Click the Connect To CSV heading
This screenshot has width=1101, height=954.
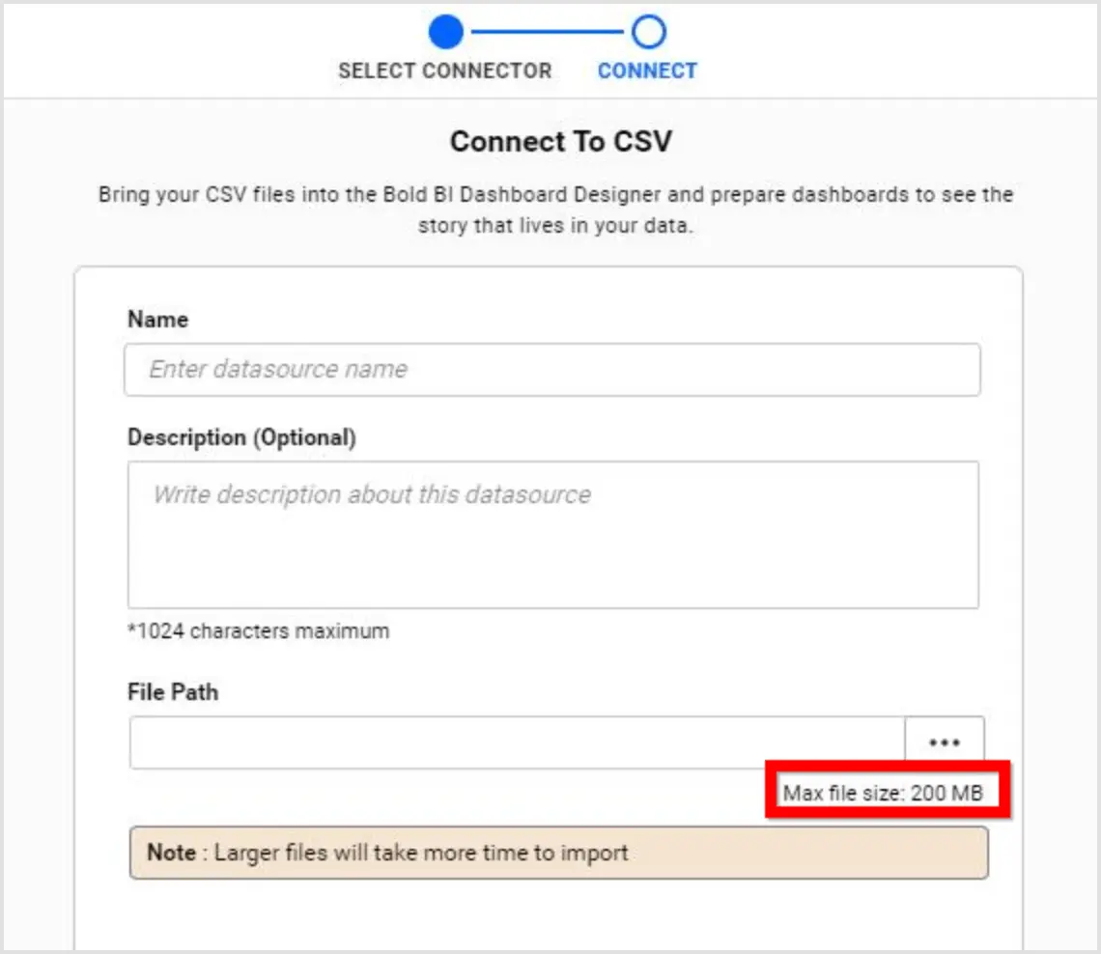(561, 141)
